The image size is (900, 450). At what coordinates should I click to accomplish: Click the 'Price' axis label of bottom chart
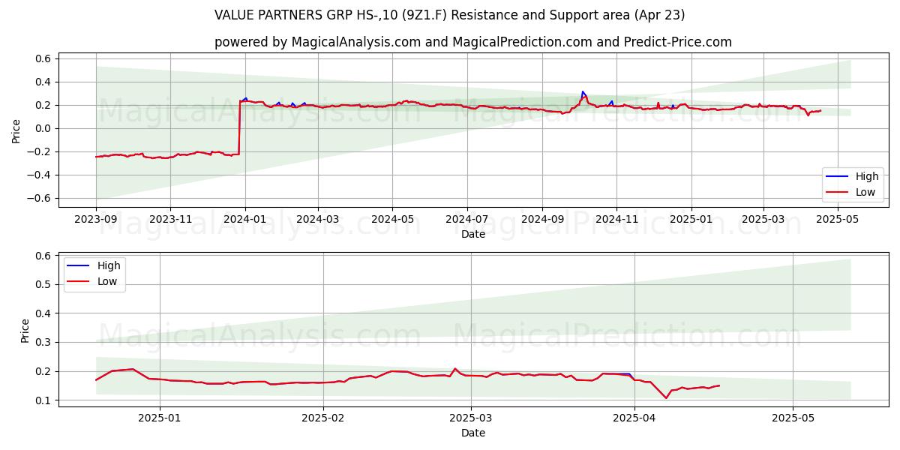coord(25,330)
